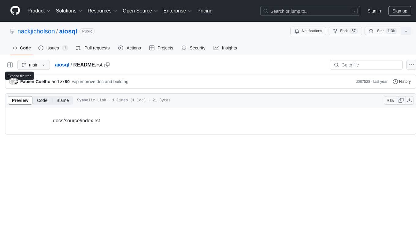This screenshot has height=233, width=416.
Task: Open the more file actions menu
Action: (x=411, y=65)
